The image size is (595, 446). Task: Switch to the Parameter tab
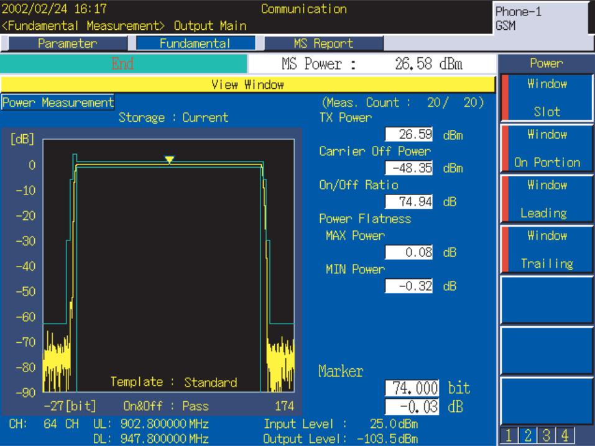pos(68,43)
